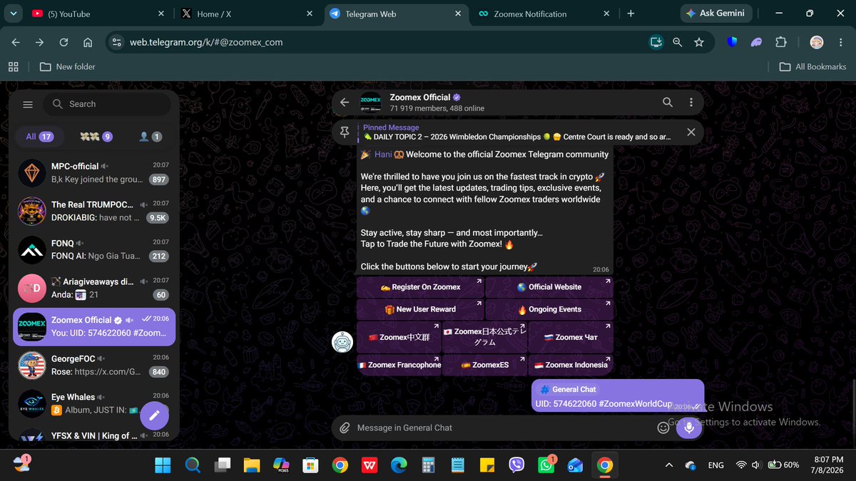Open the GeorgeFOC chat

[94, 365]
